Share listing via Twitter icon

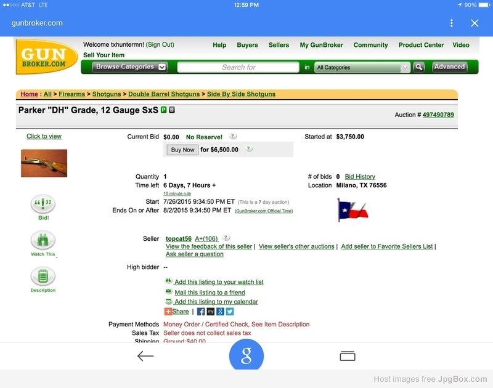tap(230, 312)
